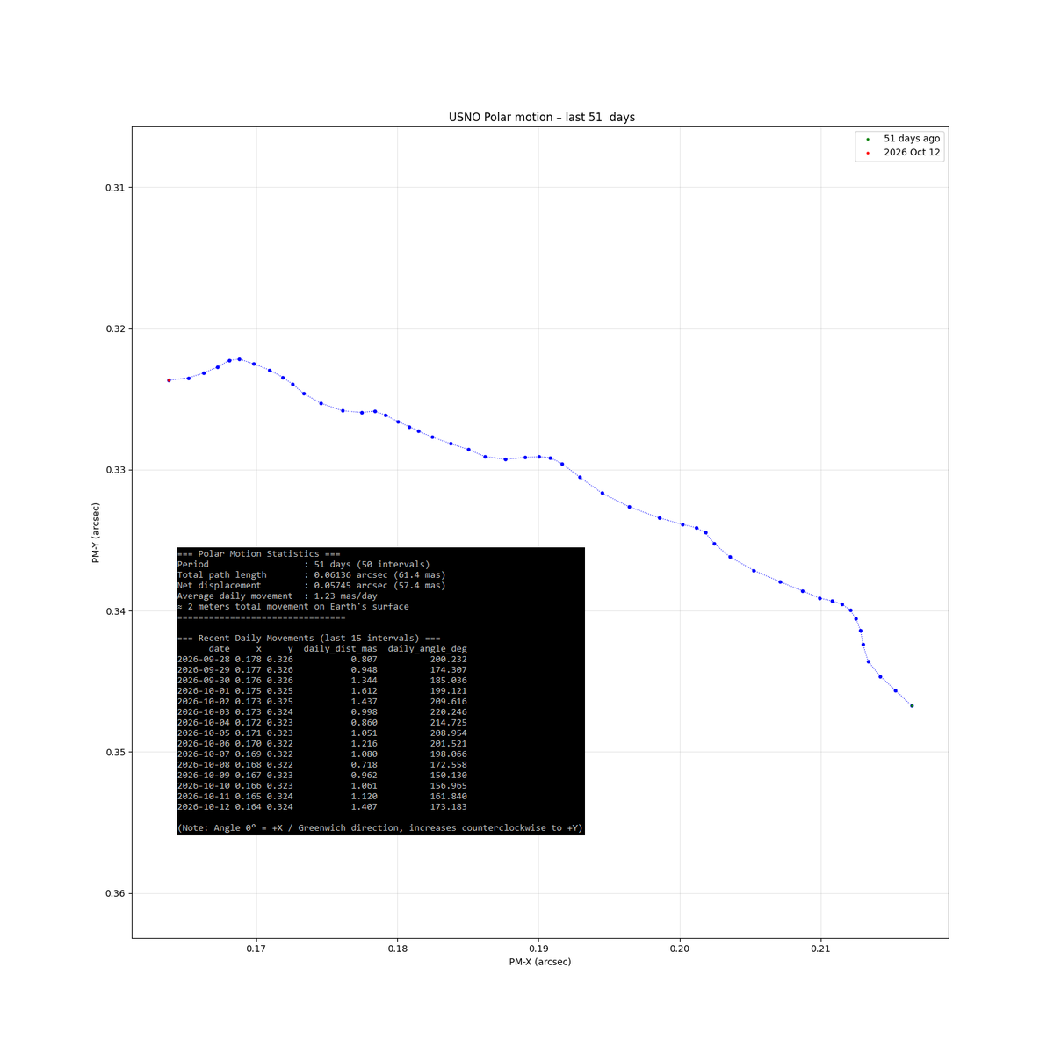
Task: Click the 'Average daily movement : 1.23 mas/day' line
Action: click(278, 596)
